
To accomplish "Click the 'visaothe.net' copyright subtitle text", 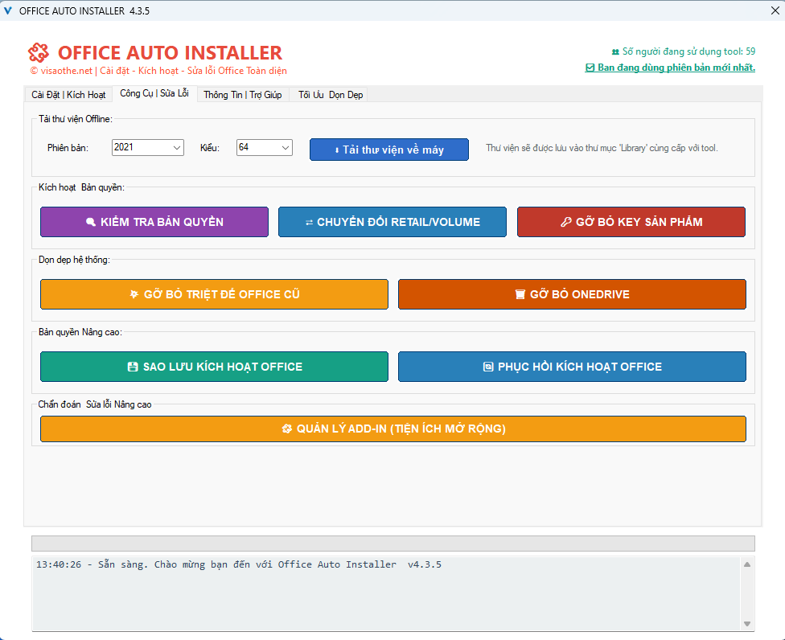I will point(158,71).
